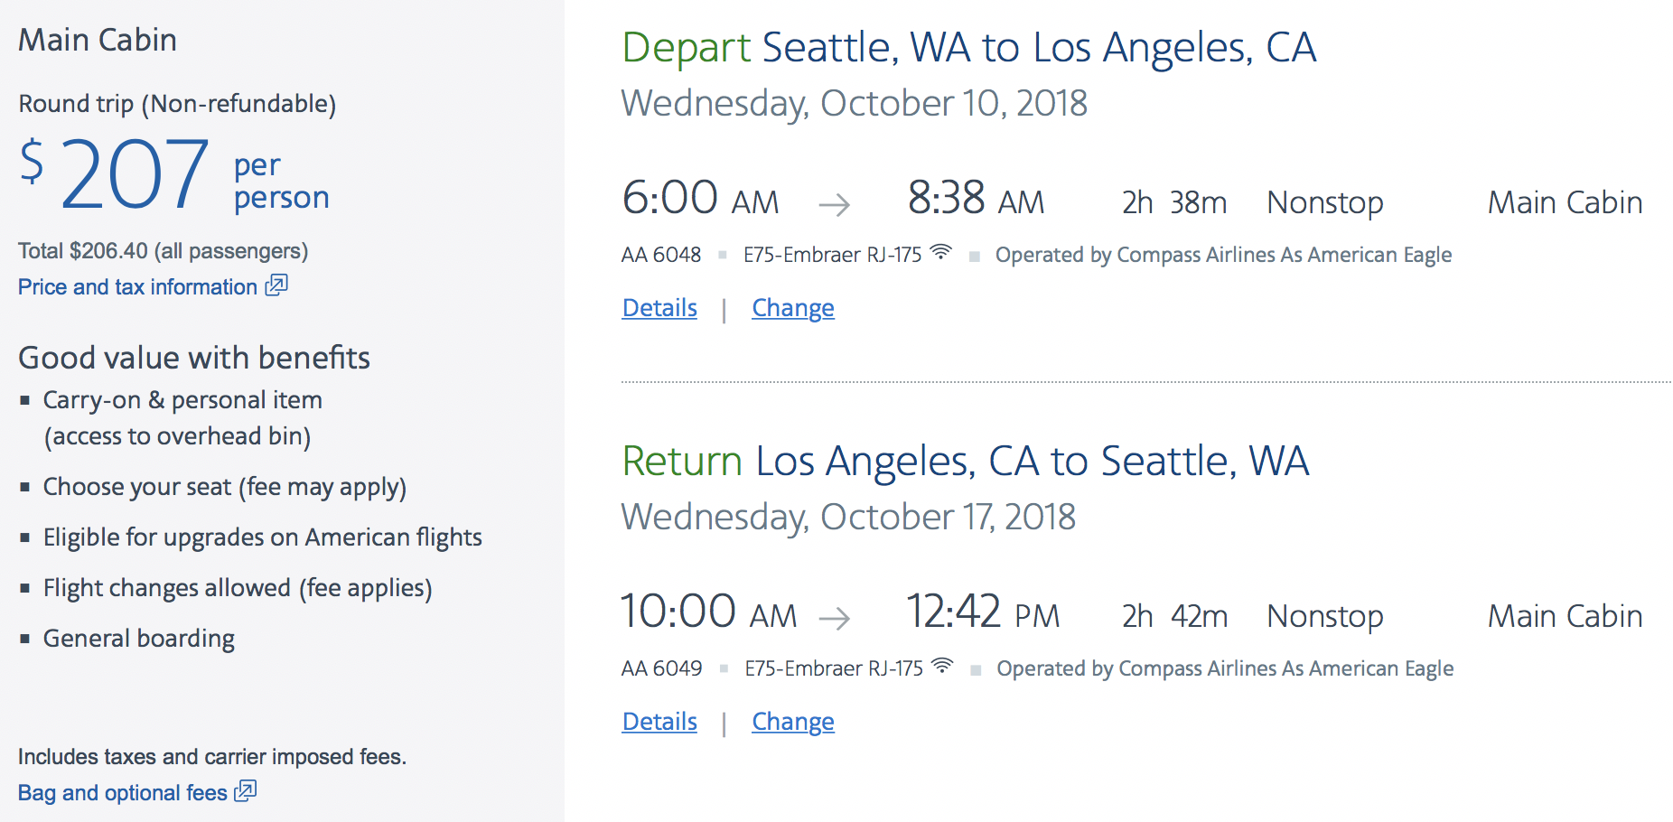Click the bullet beside Carry-on & personal item

point(25,398)
